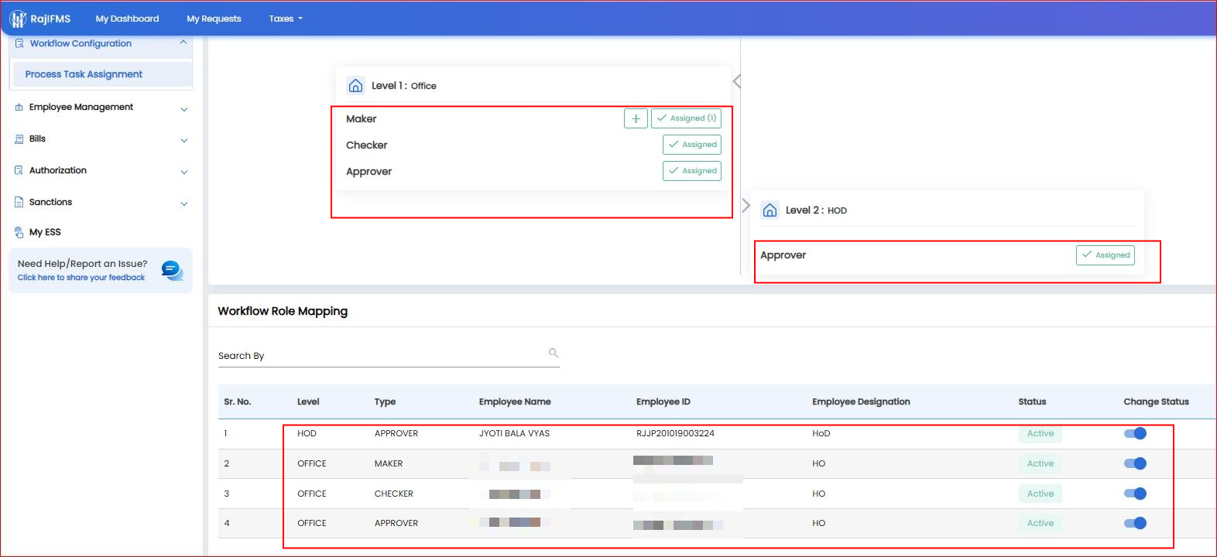Click Active status in HOD row

point(1040,433)
